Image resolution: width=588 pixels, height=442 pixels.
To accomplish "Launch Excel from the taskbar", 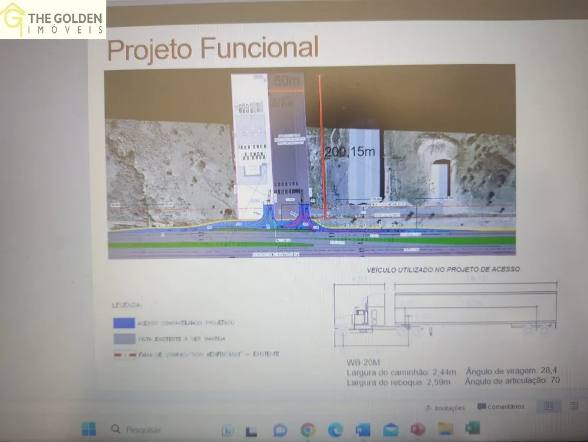I will (x=473, y=428).
